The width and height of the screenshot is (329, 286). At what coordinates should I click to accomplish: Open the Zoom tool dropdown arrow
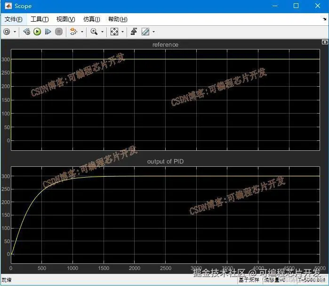pyautogui.click(x=103, y=32)
